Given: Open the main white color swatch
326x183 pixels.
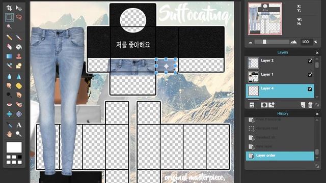Looking at the screenshot, I should pos(14,147).
